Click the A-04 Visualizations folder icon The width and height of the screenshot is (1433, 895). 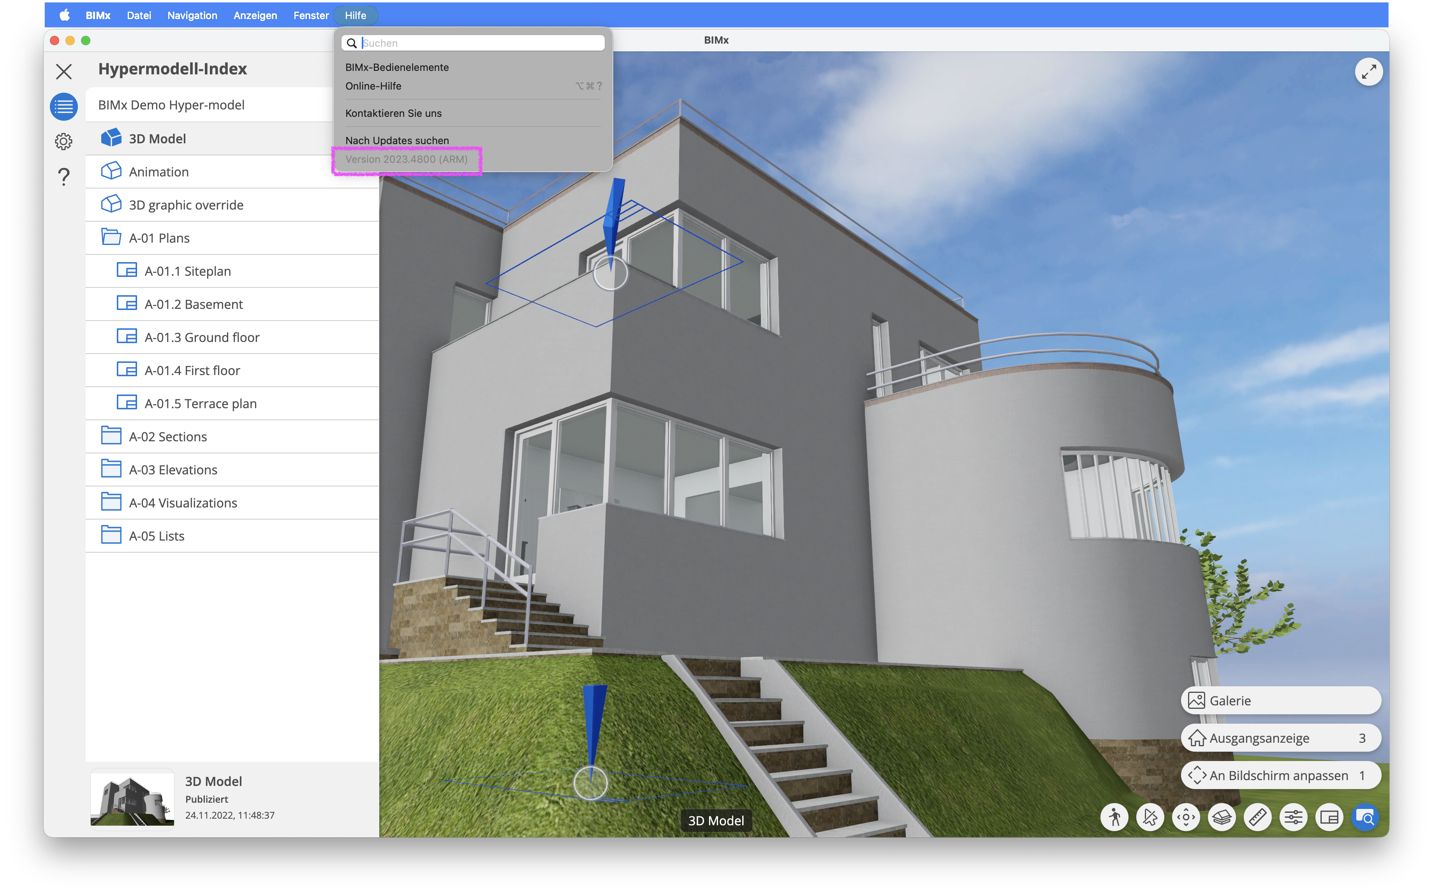click(x=111, y=502)
